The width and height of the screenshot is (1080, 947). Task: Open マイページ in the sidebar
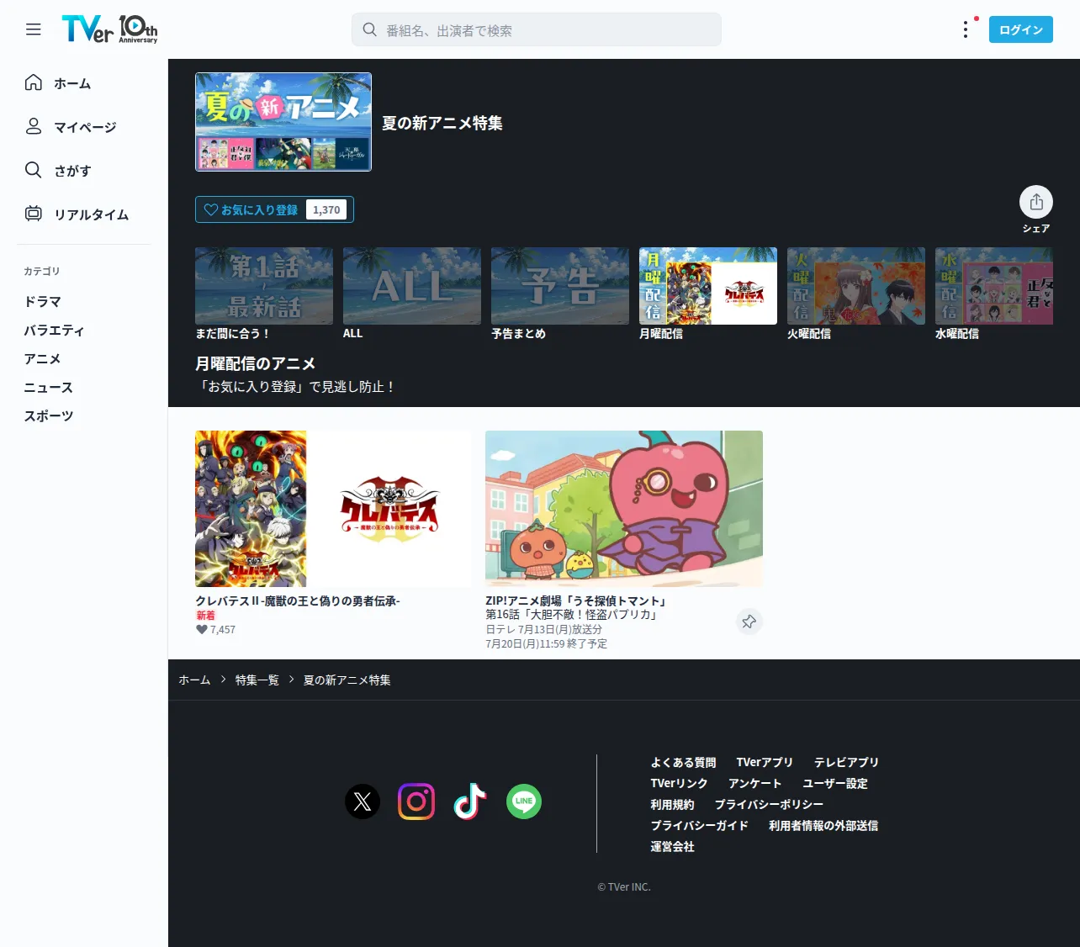click(85, 127)
